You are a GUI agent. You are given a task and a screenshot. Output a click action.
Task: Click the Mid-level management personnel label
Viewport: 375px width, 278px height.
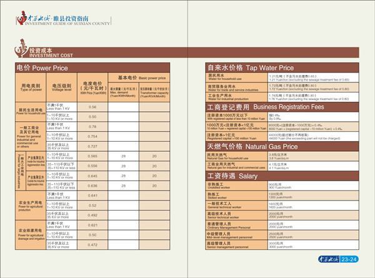pyautogui.click(x=236, y=235)
